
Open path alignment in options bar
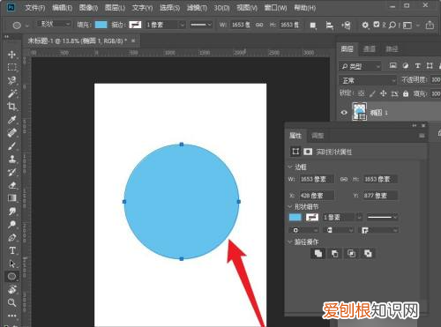(x=330, y=26)
